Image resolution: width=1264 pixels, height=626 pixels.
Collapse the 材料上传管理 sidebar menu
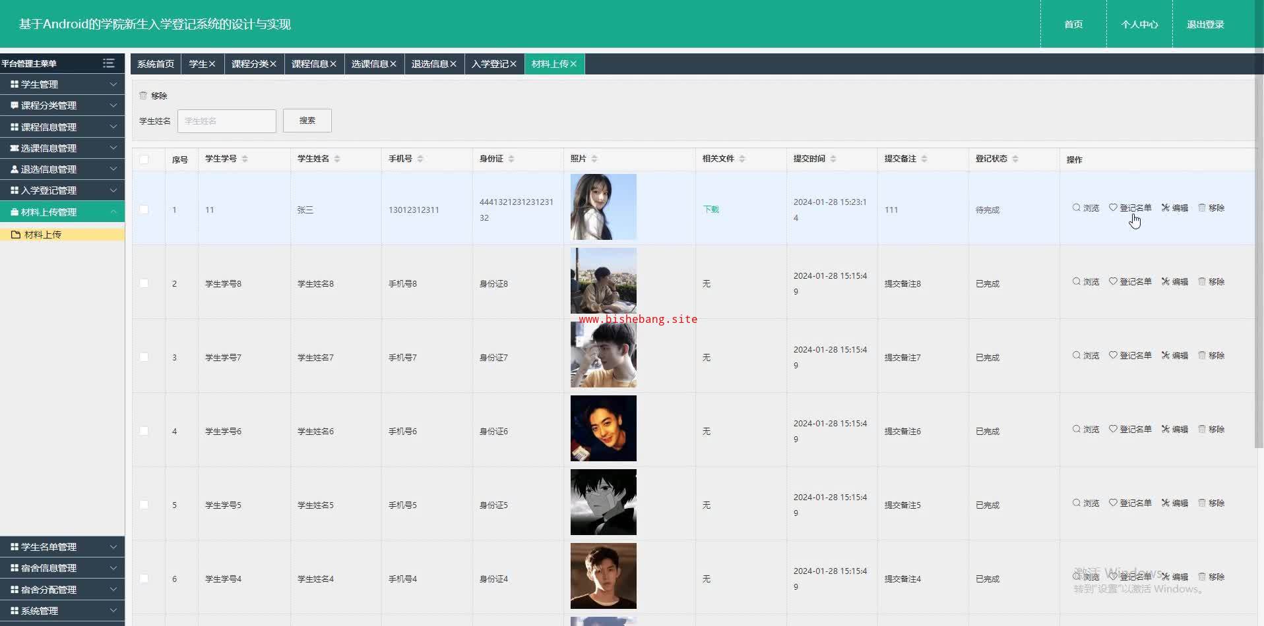(x=62, y=212)
